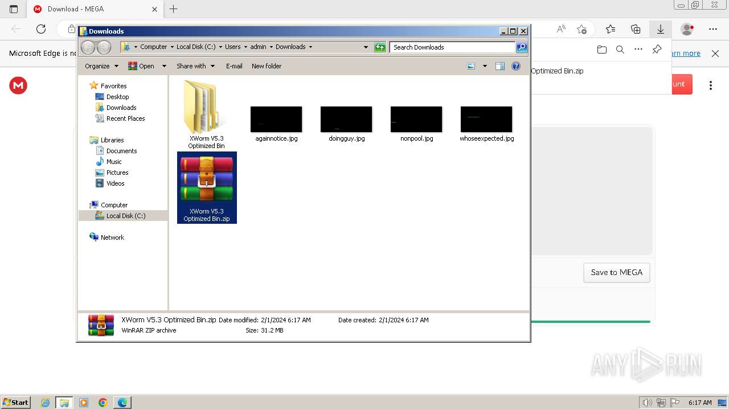Viewport: 729px width, 410px height.
Task: Refresh the Downloads folder address bar
Action: coord(380,47)
